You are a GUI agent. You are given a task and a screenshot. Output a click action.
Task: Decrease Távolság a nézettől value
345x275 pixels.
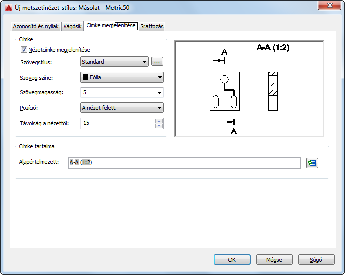pos(159,126)
